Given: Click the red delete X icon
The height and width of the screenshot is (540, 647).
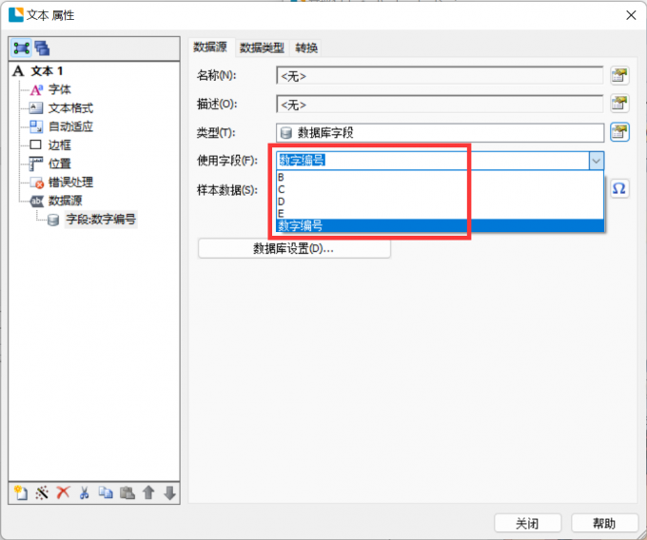Looking at the screenshot, I should (x=63, y=492).
